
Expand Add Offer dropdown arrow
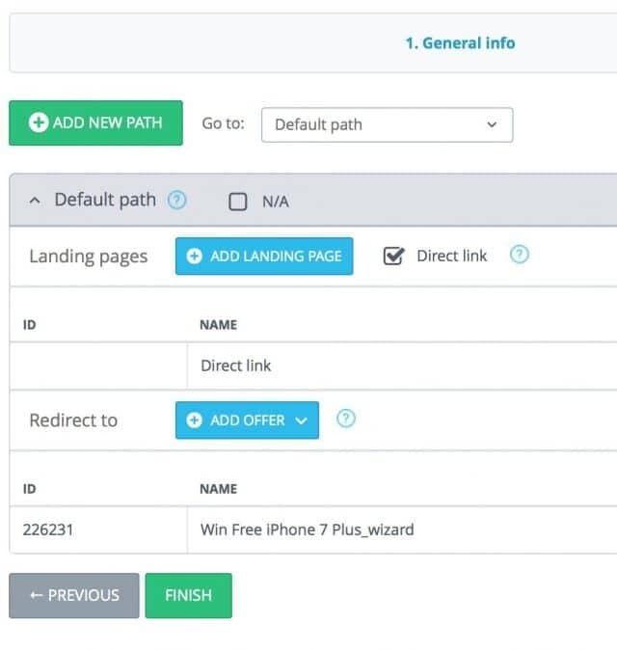coord(301,420)
